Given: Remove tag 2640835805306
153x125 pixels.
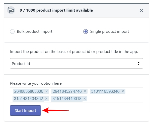Looking at the screenshot, I should [x=47, y=91].
